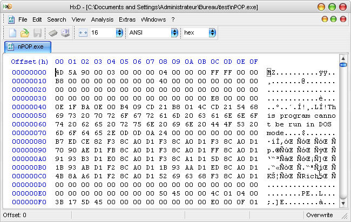The width and height of the screenshot is (351, 222).
Task: Click byte 50 in row 000000E0
Action: (163, 193)
